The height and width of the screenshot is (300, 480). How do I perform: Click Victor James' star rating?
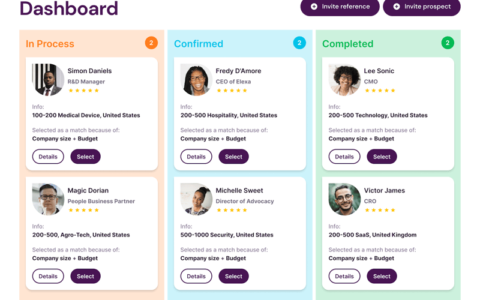[x=380, y=210]
